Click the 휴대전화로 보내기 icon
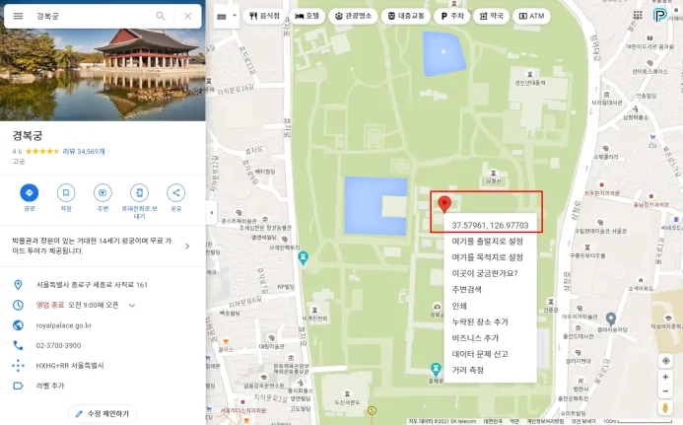This screenshot has height=425, width=683. coord(139,192)
